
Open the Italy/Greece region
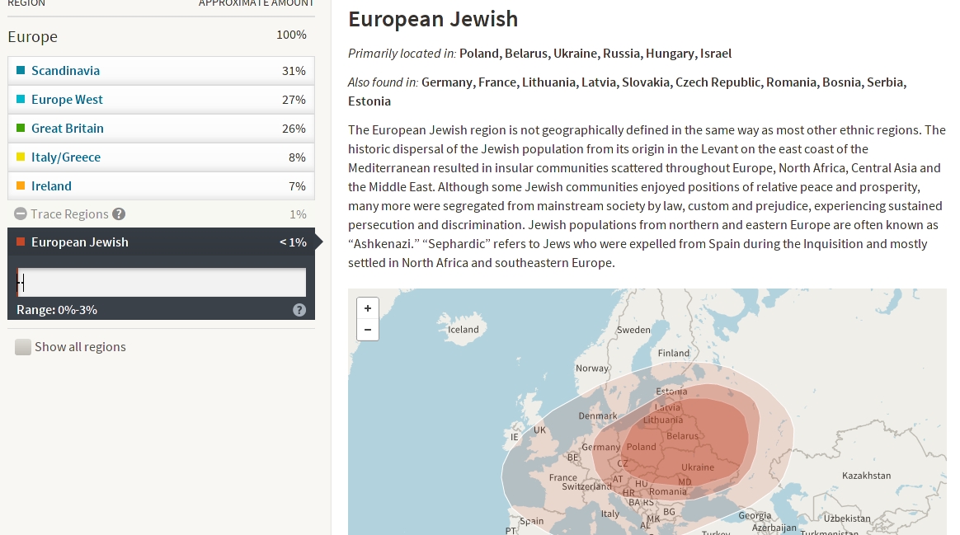[x=65, y=157]
